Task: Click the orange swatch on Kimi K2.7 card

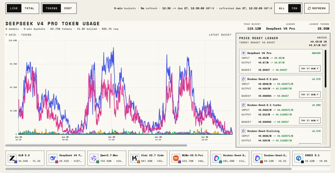Action: point(138,162)
